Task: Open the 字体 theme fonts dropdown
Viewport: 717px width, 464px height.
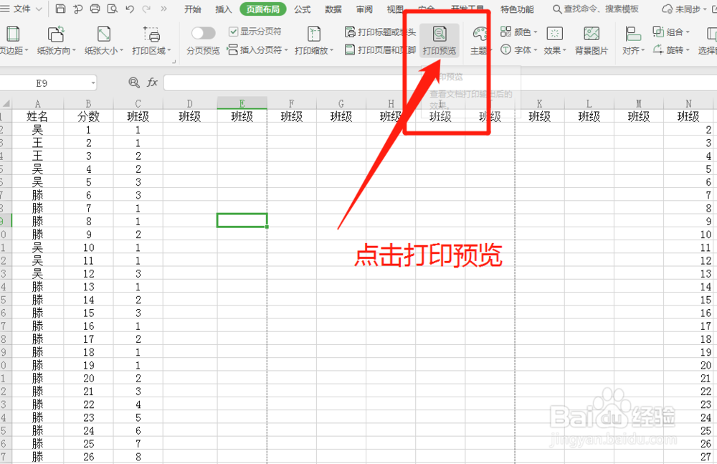Action: click(x=518, y=49)
